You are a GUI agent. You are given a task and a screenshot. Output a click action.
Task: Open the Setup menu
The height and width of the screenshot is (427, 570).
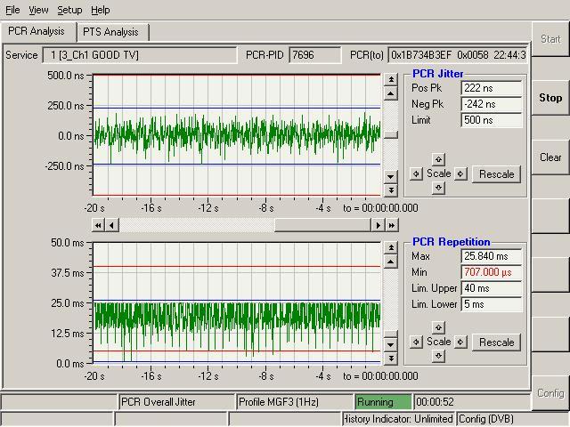69,10
